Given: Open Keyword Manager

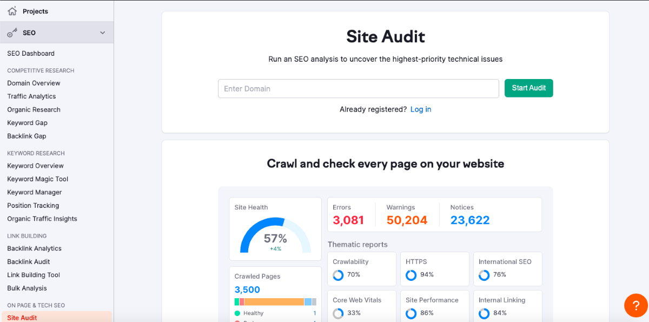Looking at the screenshot, I should (x=35, y=193).
